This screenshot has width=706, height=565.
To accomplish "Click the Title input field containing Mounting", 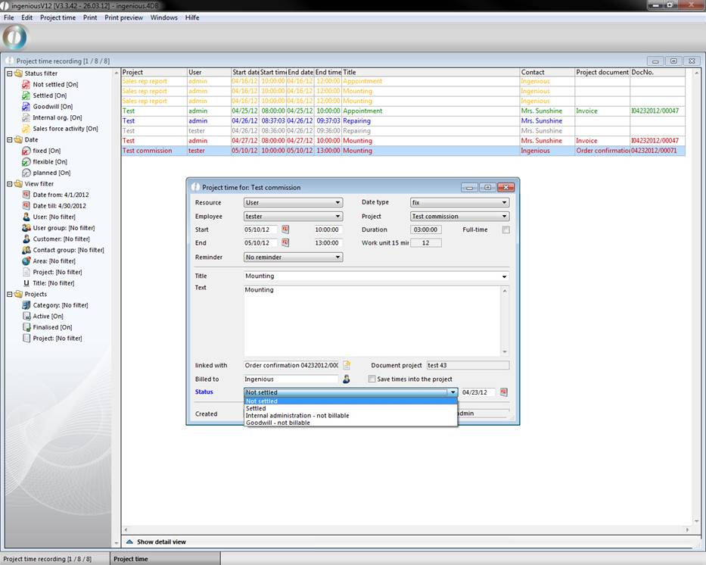I will click(371, 276).
